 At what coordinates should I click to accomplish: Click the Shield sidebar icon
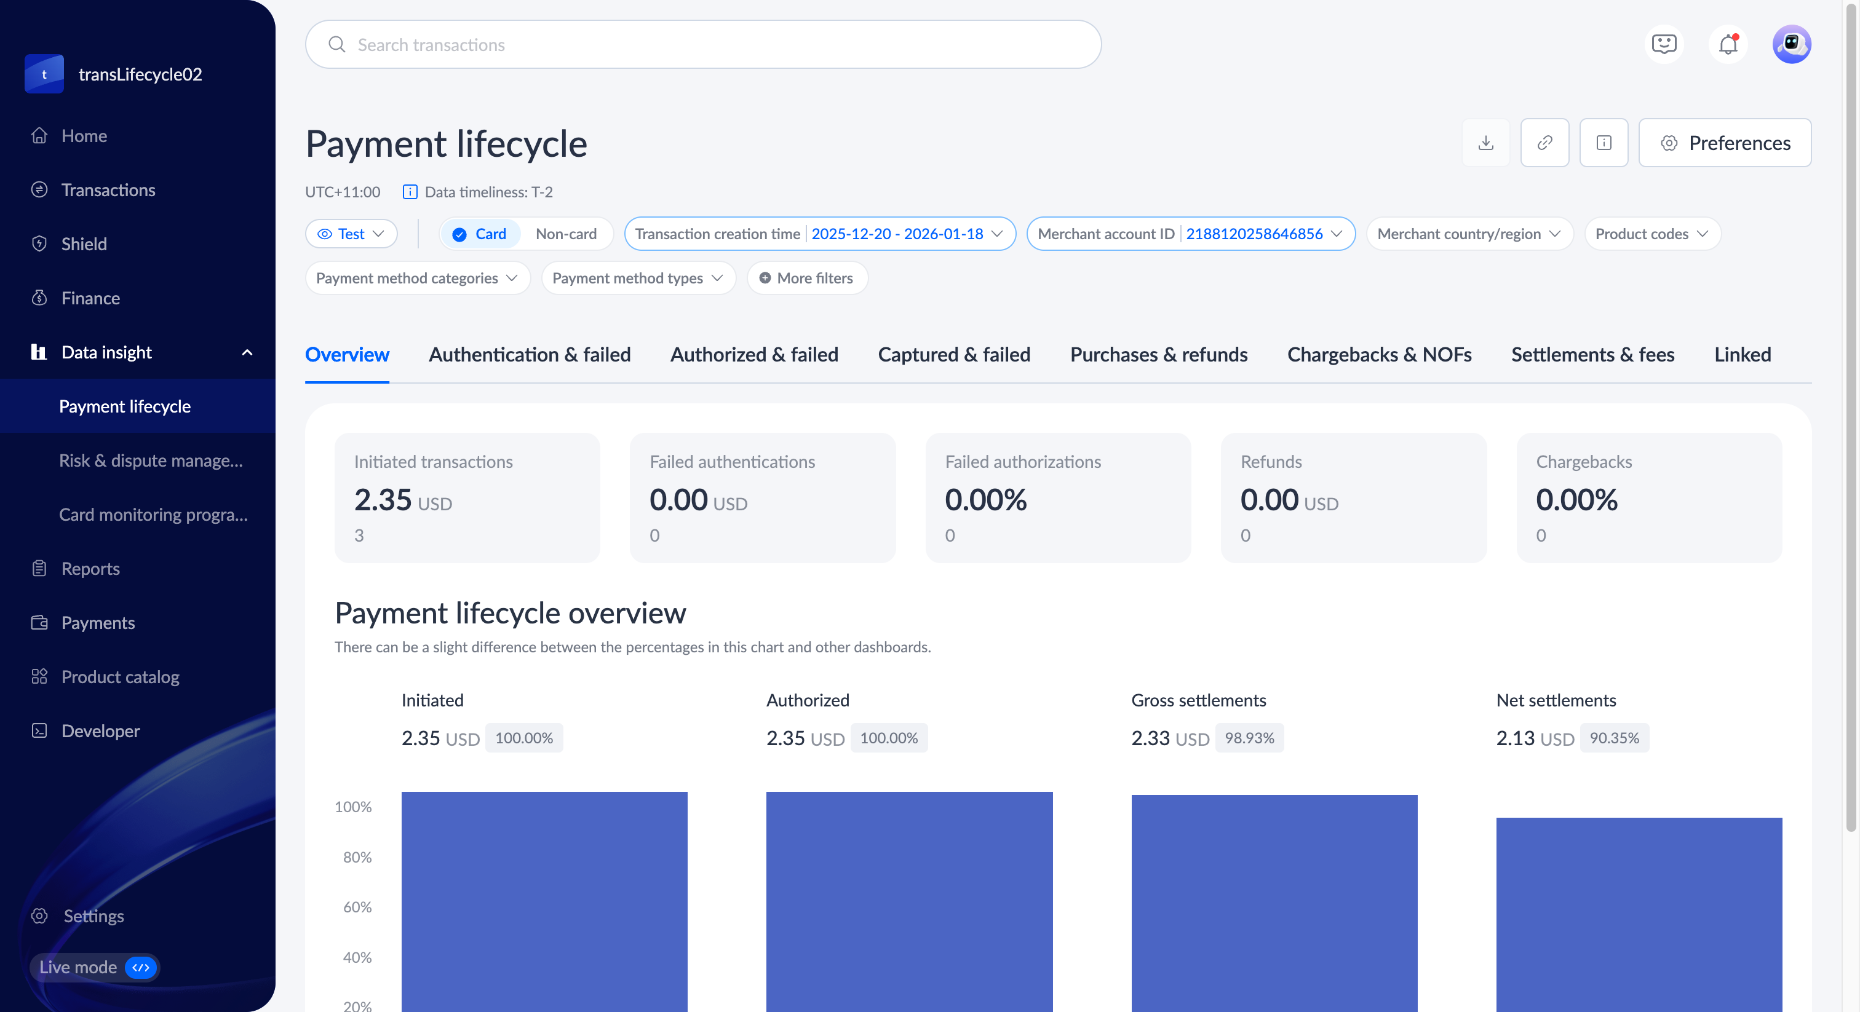coord(40,244)
